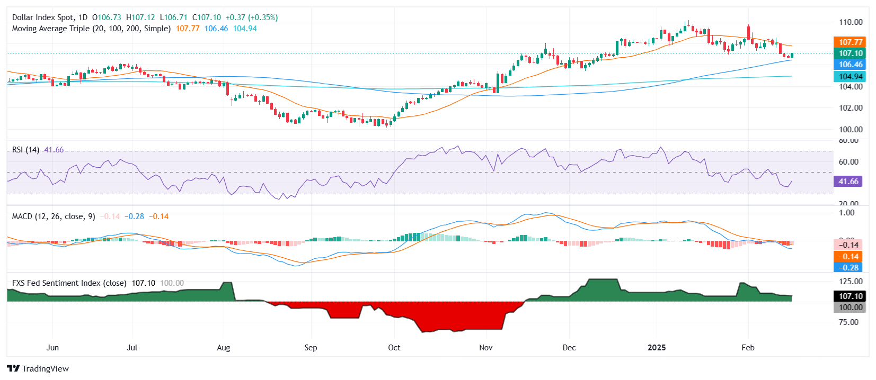Open the MACD (12, 26, close, 9) label
Screen dimensions: 876x380
(54, 216)
